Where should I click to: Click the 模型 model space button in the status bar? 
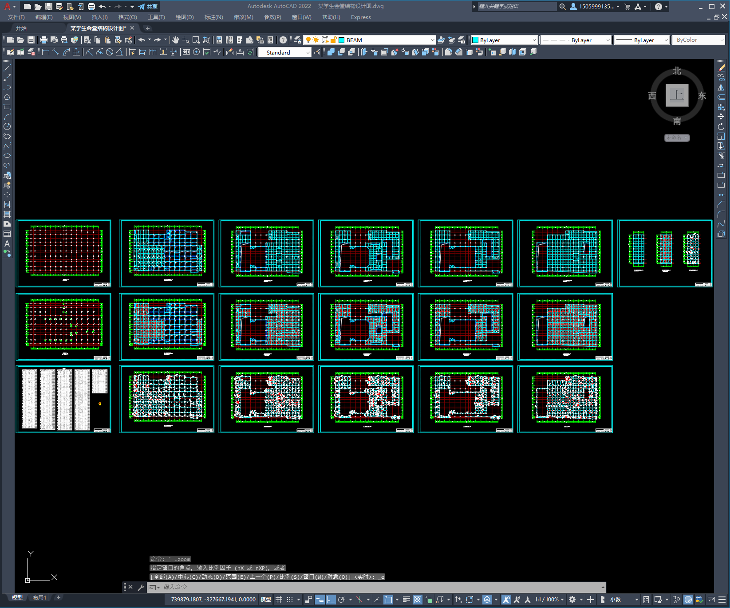[x=266, y=600]
